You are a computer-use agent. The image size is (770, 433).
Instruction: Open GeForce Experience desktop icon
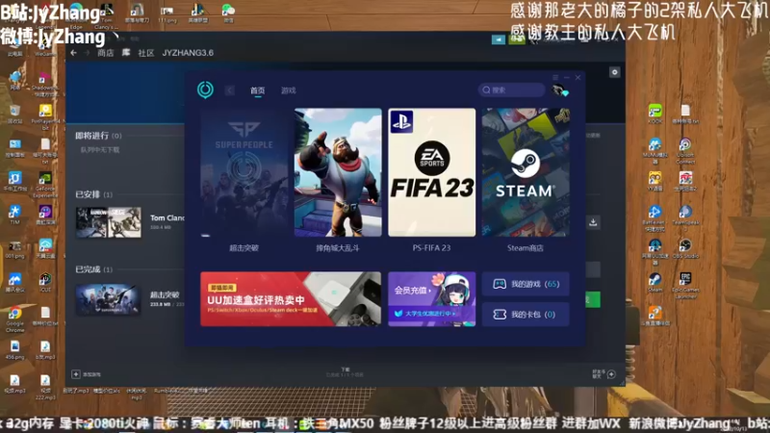coord(45,185)
